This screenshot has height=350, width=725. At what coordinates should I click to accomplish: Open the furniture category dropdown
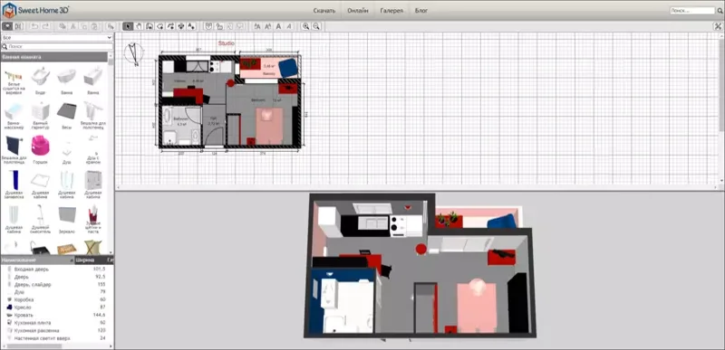tap(57, 37)
